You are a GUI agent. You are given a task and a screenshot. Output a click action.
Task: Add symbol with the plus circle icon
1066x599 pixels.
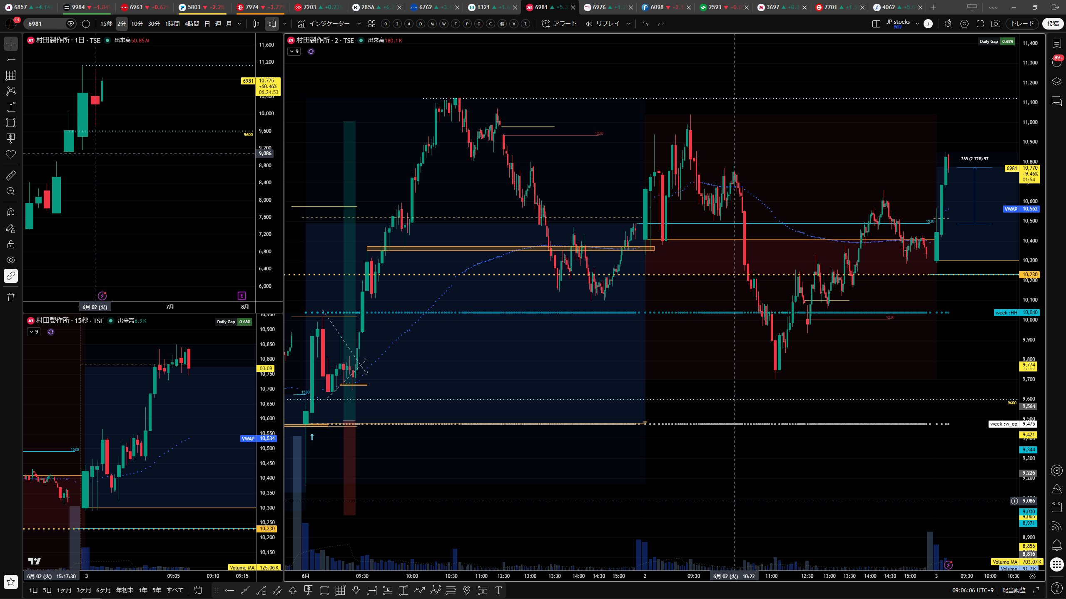[86, 24]
